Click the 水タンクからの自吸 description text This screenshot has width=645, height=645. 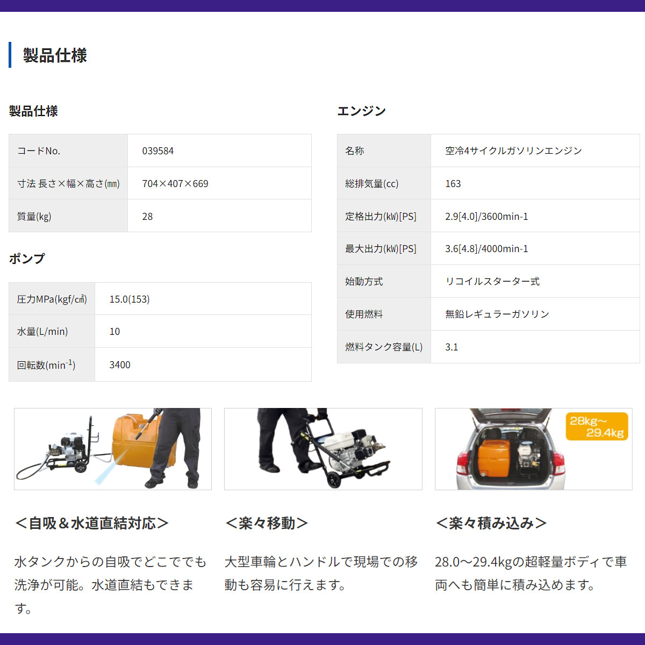tap(110, 585)
